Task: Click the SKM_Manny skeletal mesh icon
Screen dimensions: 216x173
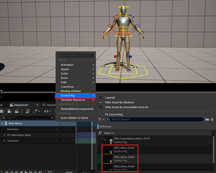Action: click(6, 123)
